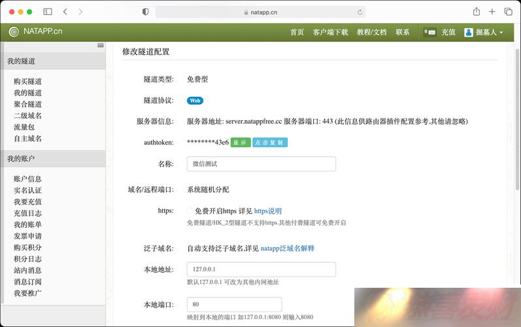Click the natapp.cn address bar
521x327 pixels.
pyautogui.click(x=260, y=12)
